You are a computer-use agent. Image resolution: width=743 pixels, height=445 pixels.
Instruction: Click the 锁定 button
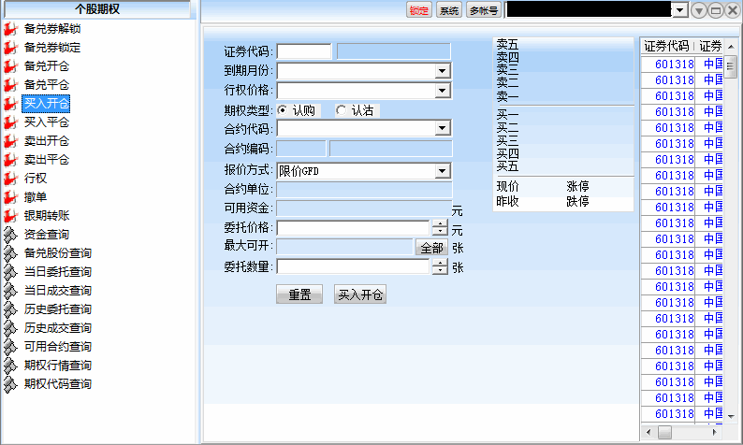click(419, 10)
